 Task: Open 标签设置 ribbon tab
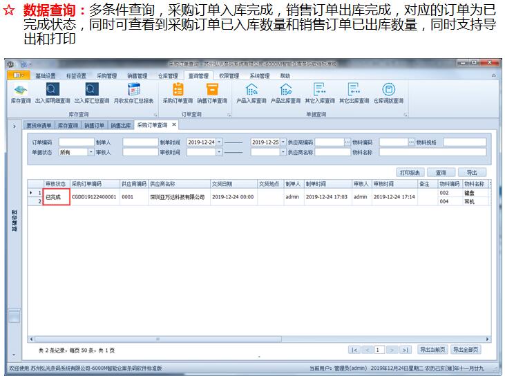[x=76, y=76]
